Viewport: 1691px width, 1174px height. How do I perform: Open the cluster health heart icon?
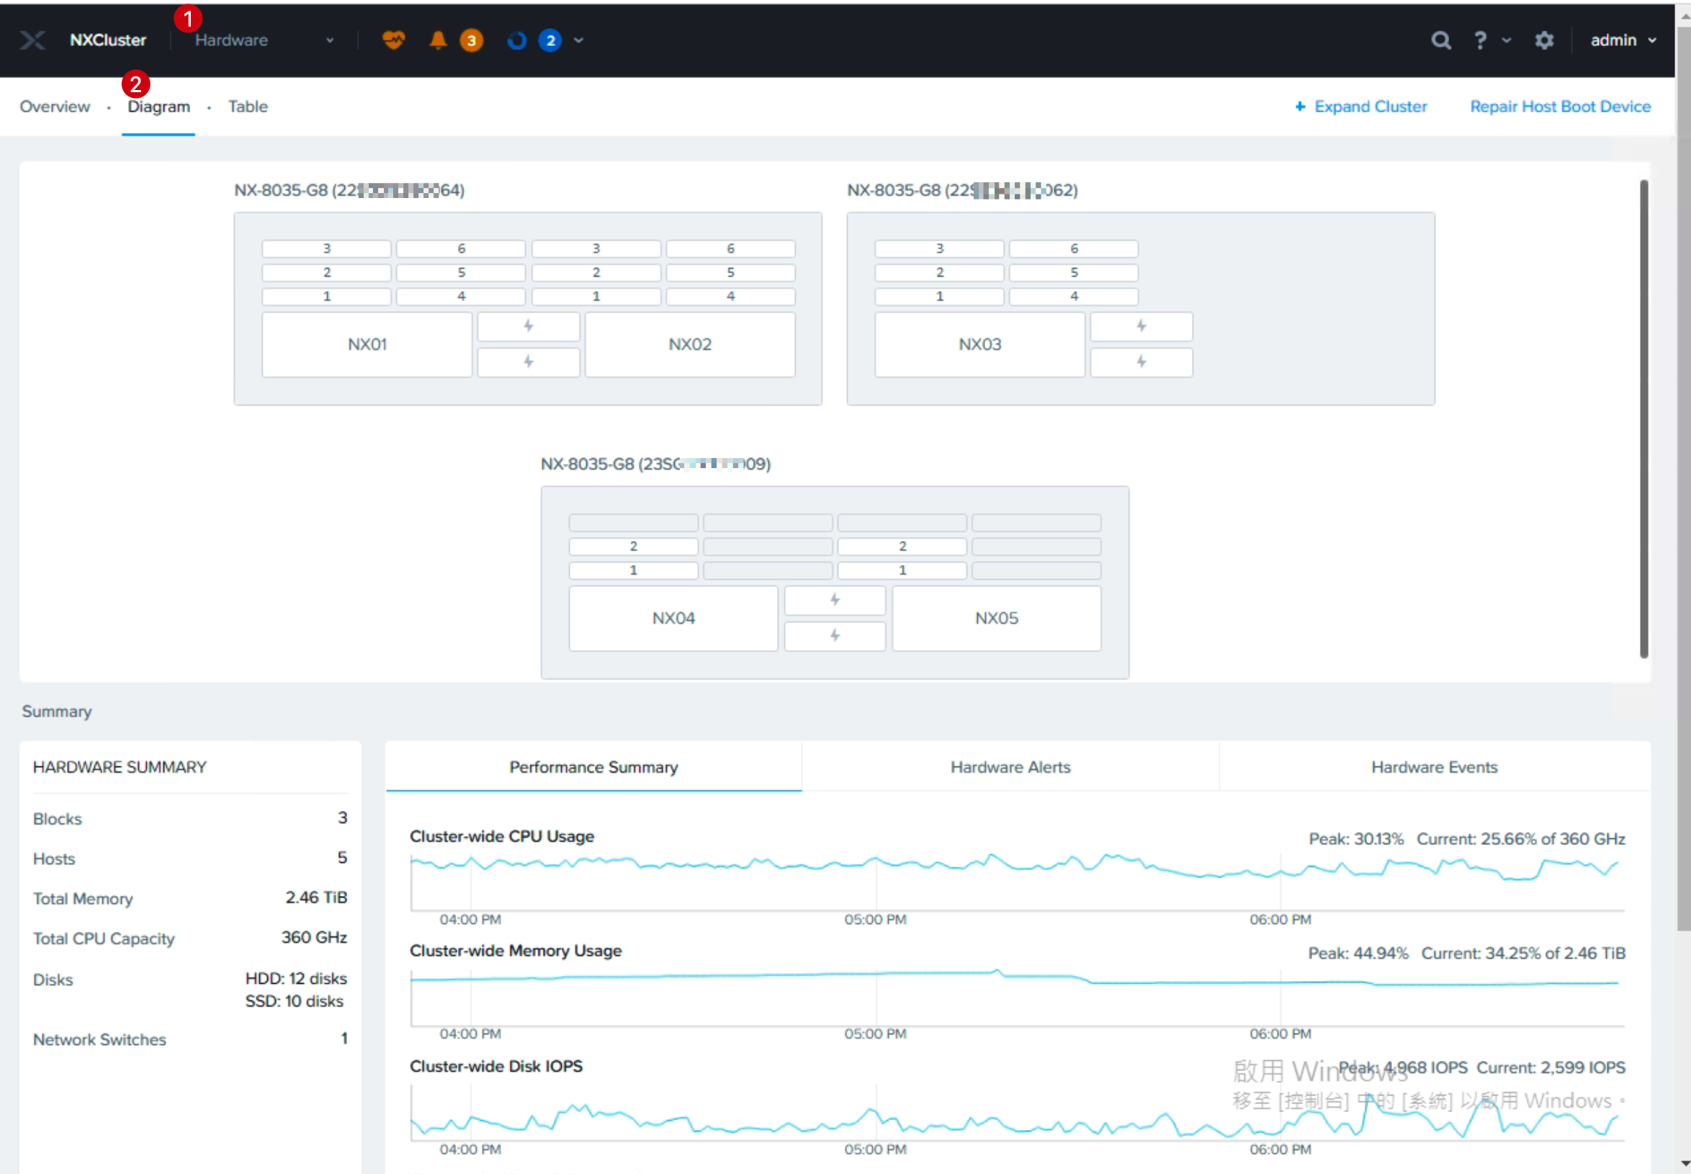(x=393, y=40)
